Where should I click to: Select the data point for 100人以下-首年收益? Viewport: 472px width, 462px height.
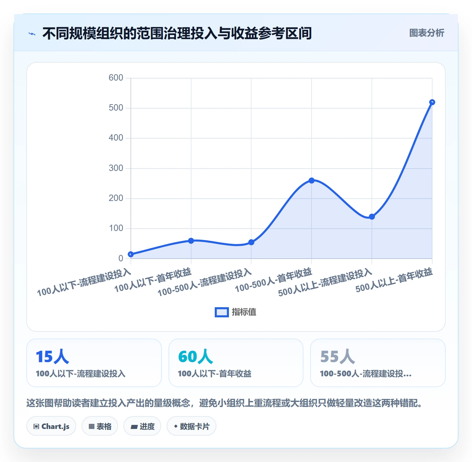(191, 241)
